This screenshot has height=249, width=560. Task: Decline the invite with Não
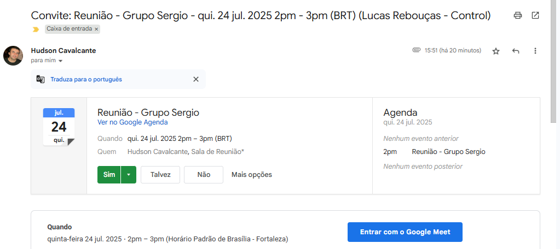(204, 175)
